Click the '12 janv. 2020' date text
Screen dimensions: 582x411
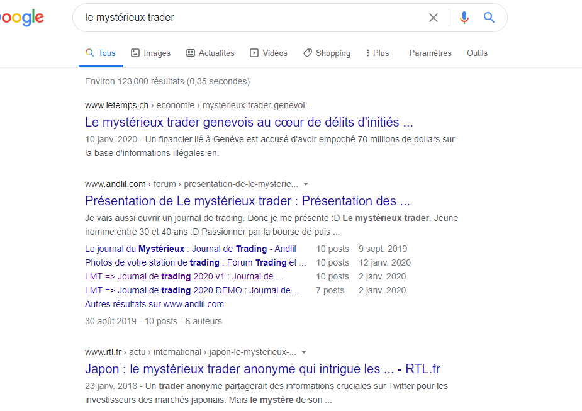[384, 262]
